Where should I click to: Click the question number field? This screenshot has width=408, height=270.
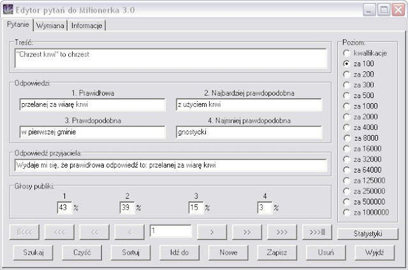coord(171,231)
